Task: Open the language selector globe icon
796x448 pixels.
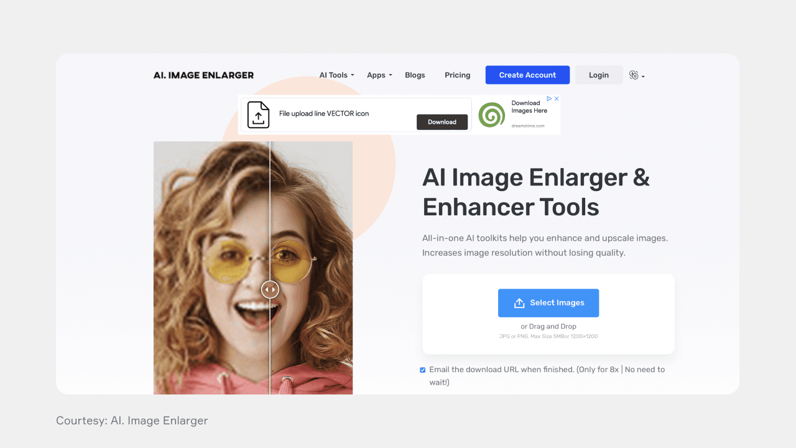Action: click(x=637, y=75)
